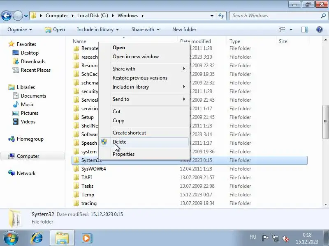
Task: Click the muted volume tray icon
Action: coord(285,238)
